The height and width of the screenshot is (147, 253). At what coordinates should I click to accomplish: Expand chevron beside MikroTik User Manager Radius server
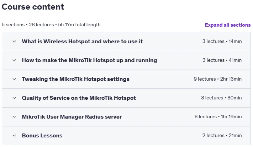14,117
